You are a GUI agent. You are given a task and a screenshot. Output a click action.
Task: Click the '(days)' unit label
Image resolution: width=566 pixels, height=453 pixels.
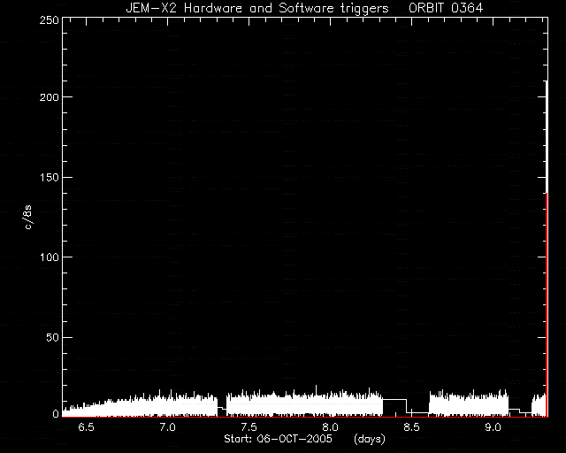370,439
